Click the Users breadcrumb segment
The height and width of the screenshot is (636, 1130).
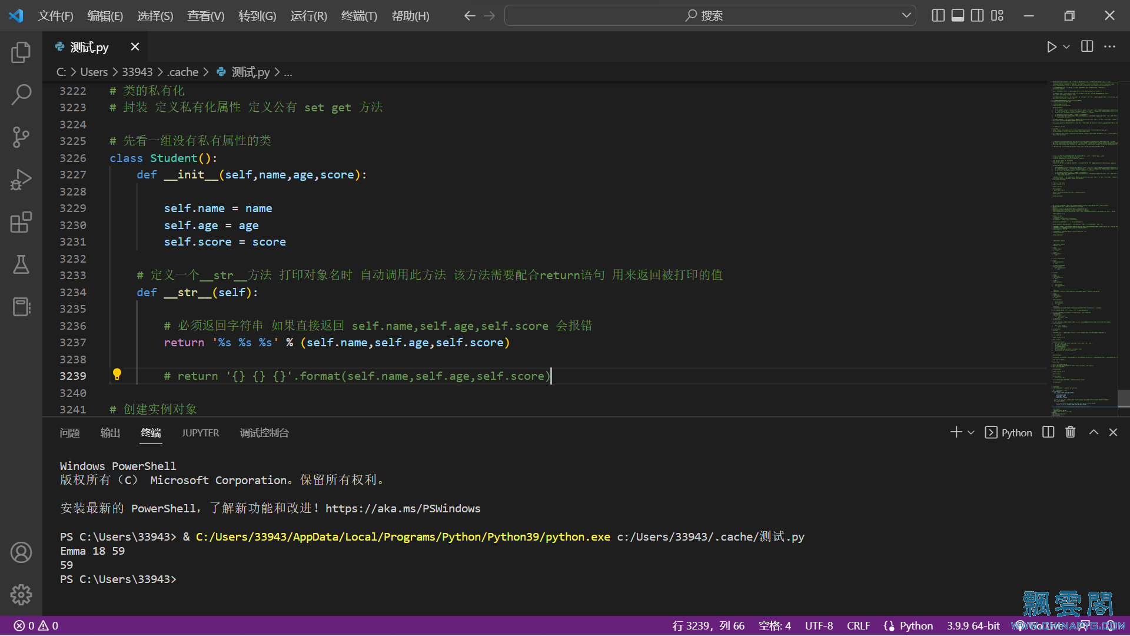coord(94,72)
